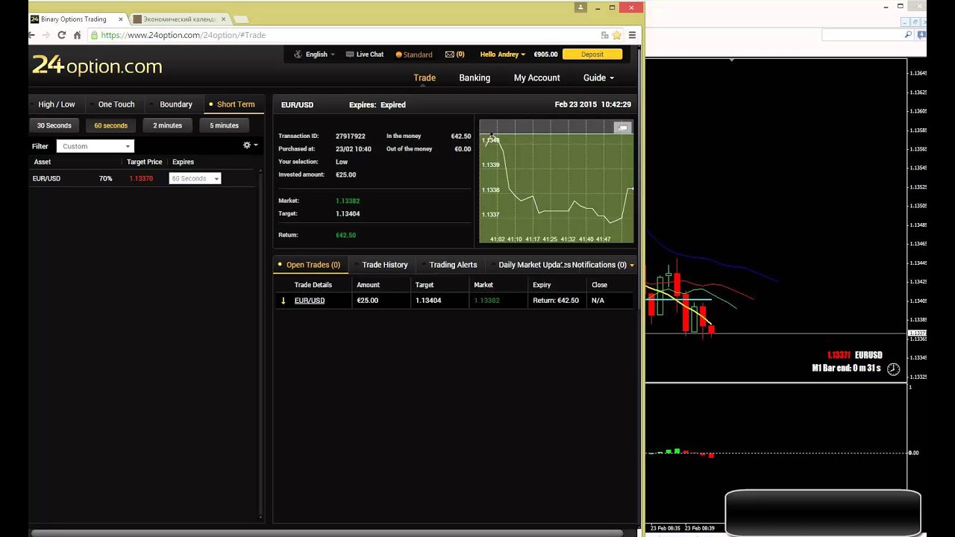This screenshot has width=955, height=537.
Task: Restore the inner chart window in the terminal
Action: 915,22
